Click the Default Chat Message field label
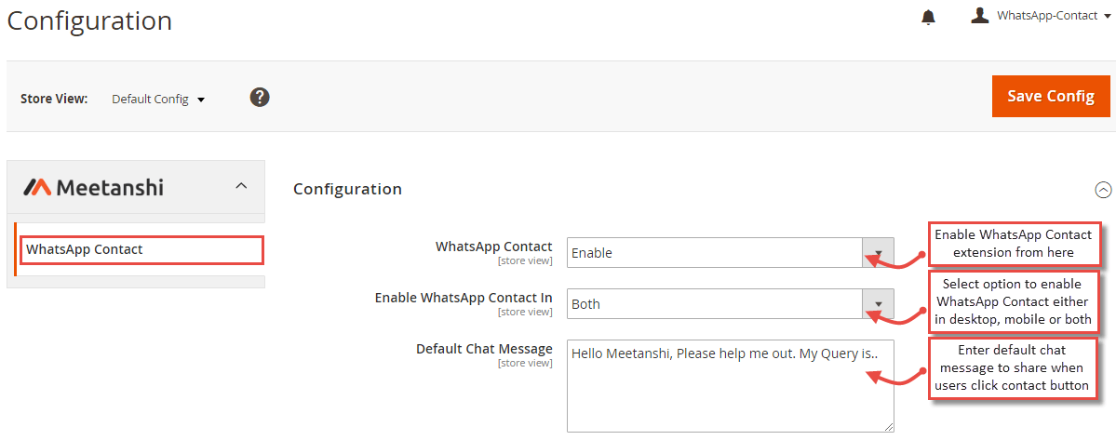This screenshot has width=1116, height=440. click(484, 349)
